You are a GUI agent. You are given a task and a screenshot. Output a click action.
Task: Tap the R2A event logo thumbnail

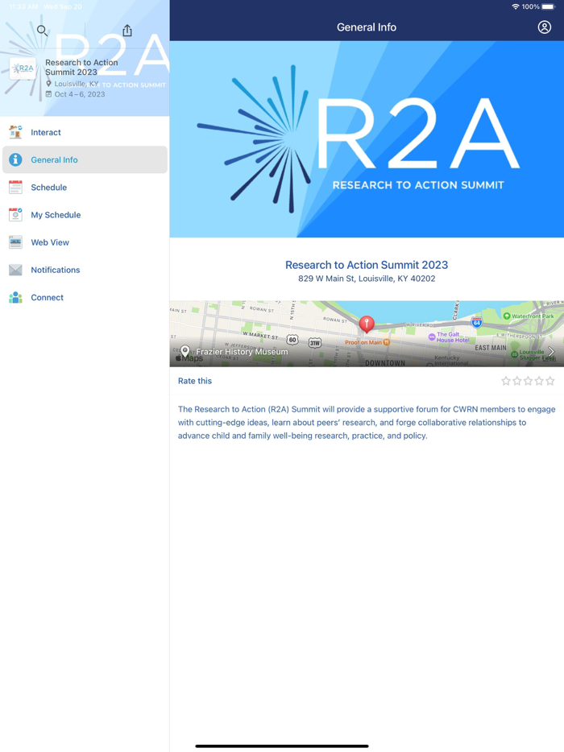[x=23, y=68]
